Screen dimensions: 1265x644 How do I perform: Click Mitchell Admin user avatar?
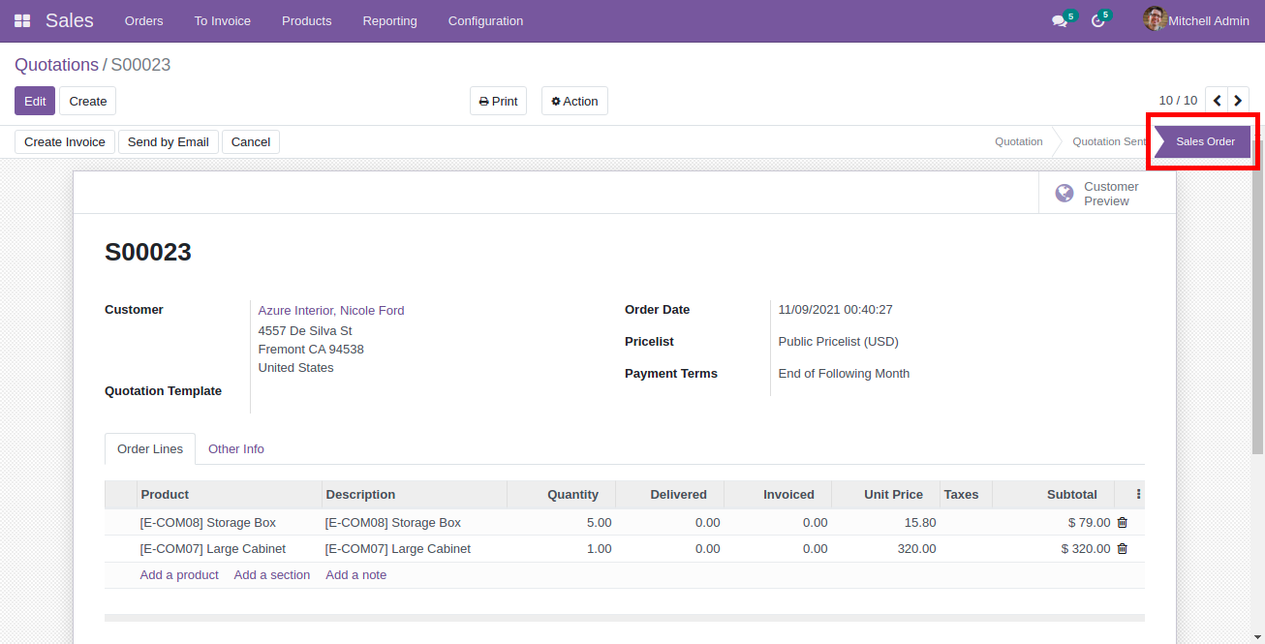pos(1154,19)
